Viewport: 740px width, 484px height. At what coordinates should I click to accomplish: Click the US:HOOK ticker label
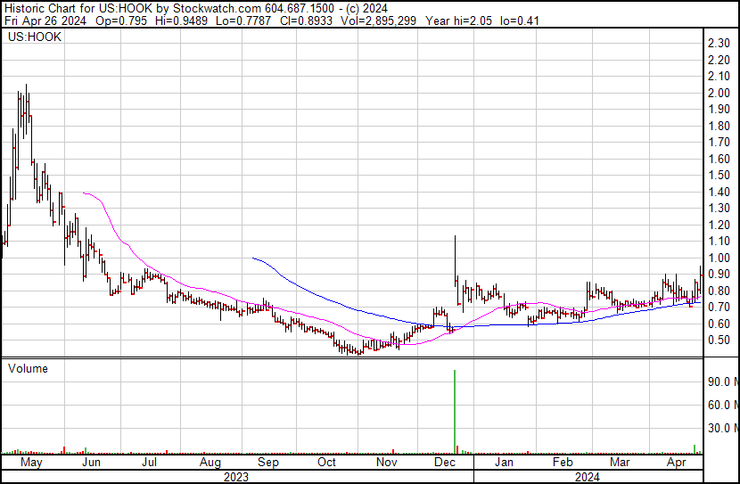pos(35,37)
